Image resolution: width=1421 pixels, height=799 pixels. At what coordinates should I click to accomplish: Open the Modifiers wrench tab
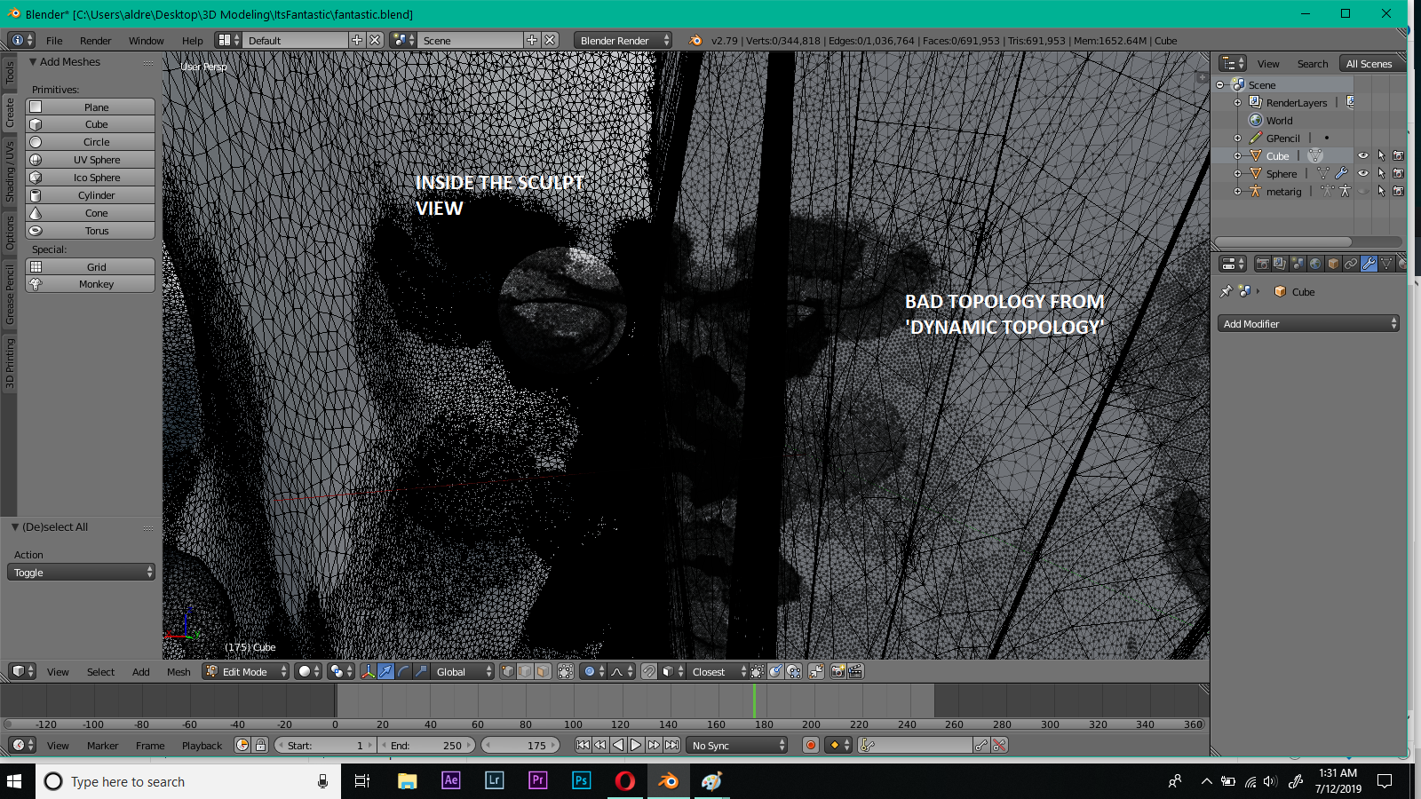(1369, 264)
